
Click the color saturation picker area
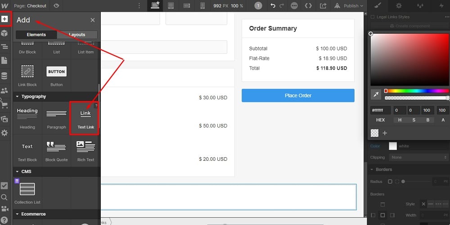pos(409,60)
